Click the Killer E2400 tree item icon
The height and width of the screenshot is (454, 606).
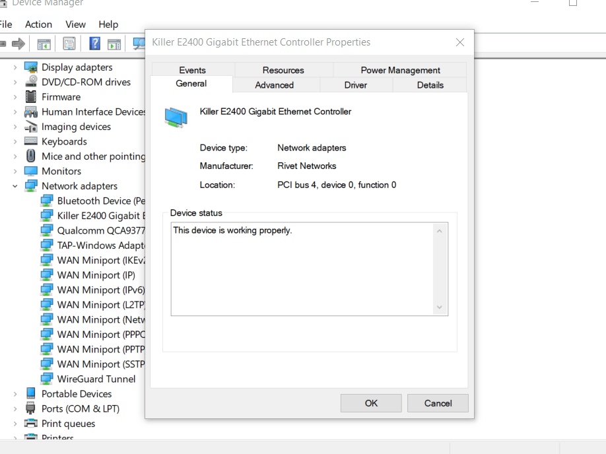(47, 216)
